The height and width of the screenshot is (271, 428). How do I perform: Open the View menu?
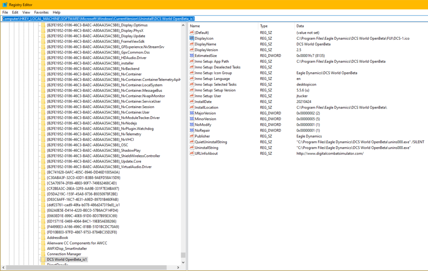click(26, 12)
